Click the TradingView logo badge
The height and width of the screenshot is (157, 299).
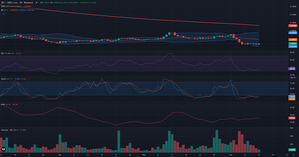pyautogui.click(x=3, y=149)
